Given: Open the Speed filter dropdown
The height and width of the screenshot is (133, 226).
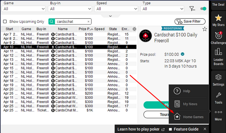Looking at the screenshot, I should pos(116,9).
